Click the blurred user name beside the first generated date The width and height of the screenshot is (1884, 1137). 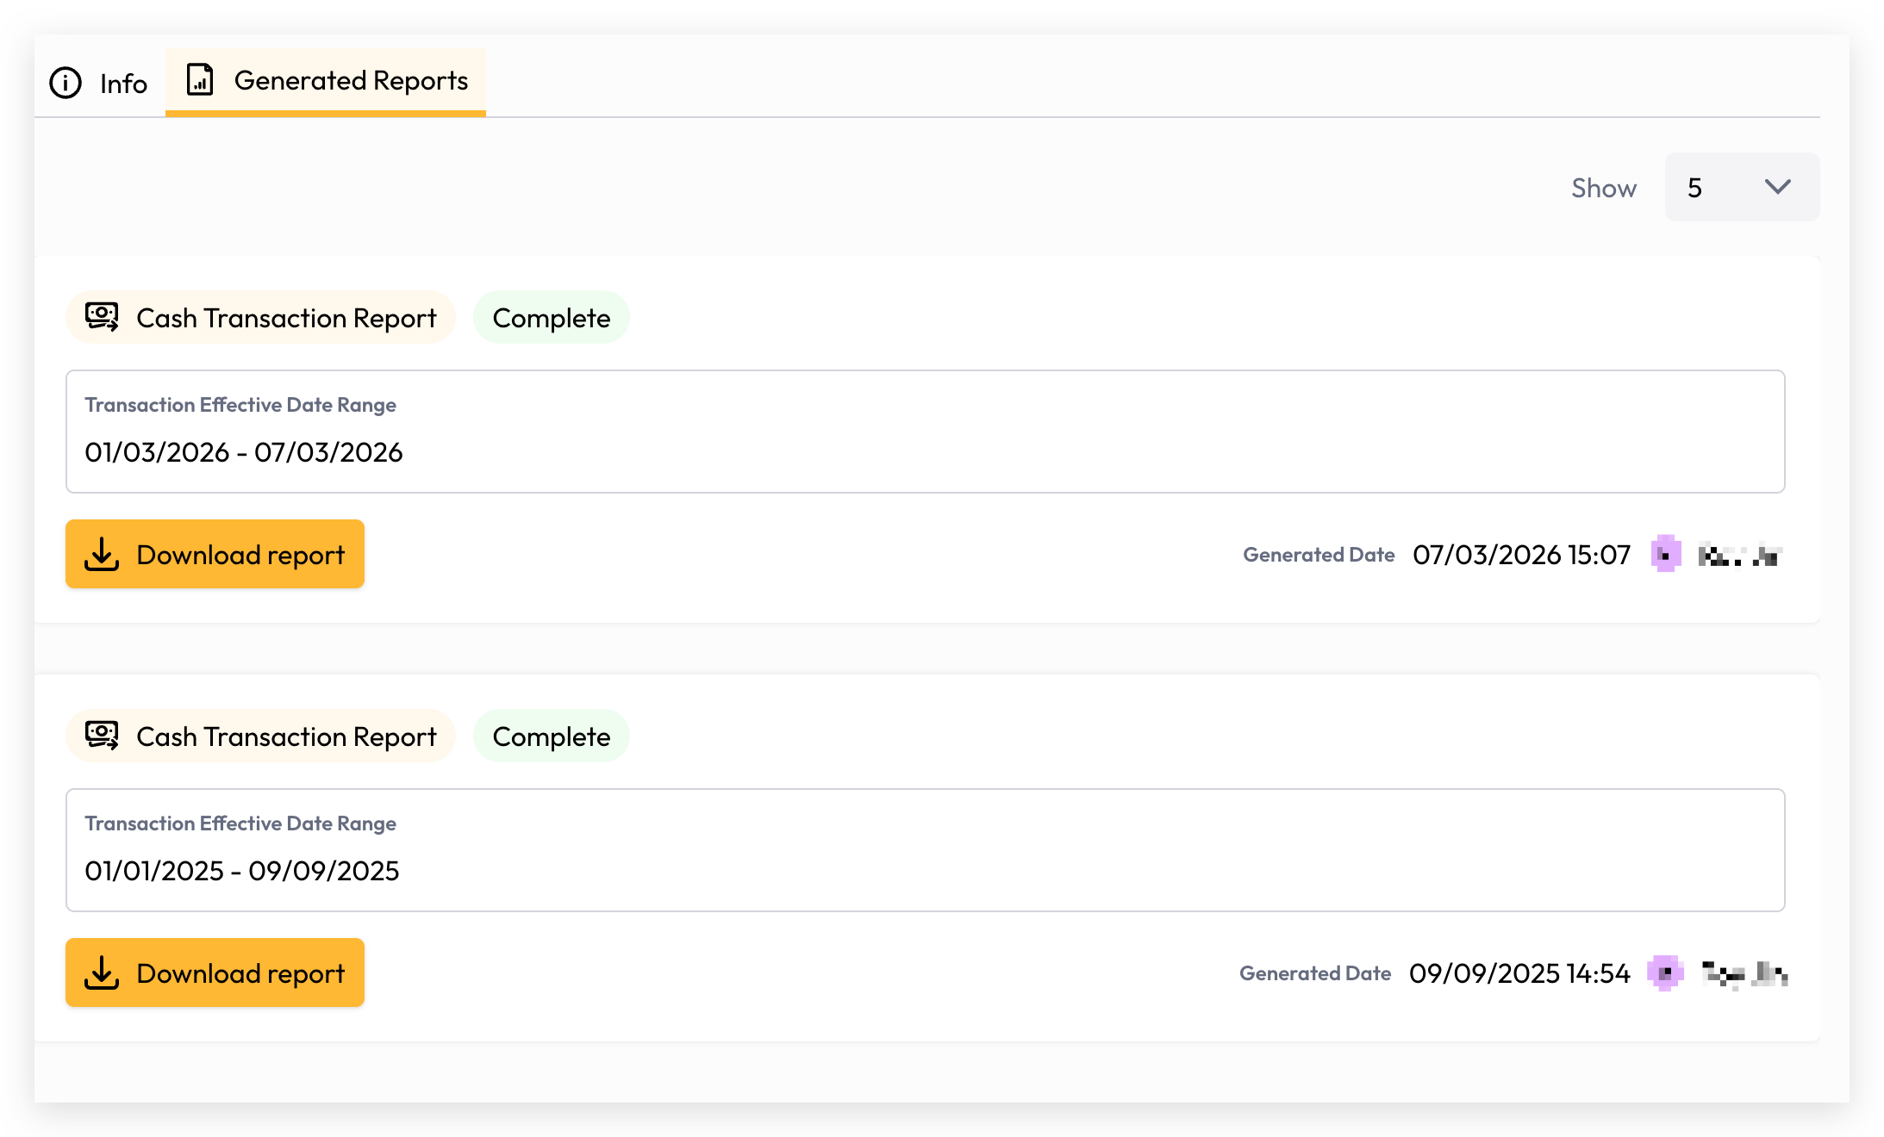pos(1740,556)
